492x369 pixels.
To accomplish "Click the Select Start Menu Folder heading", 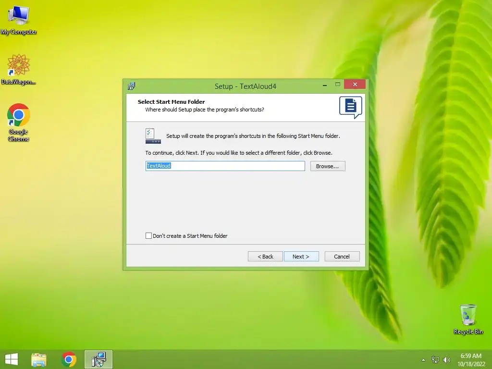I will pos(172,102).
